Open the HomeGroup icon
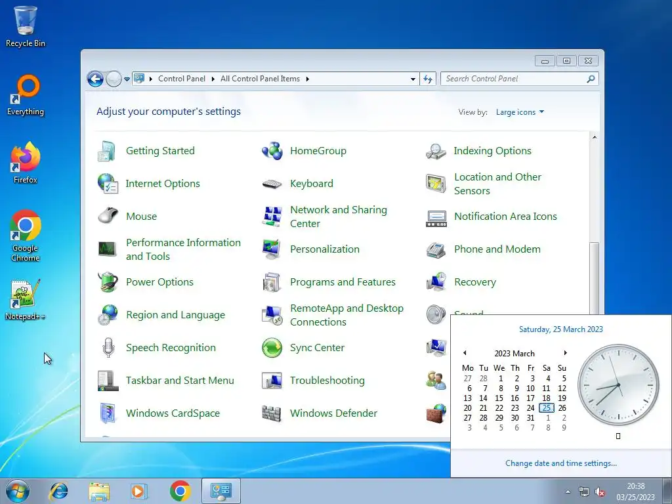 (272, 151)
